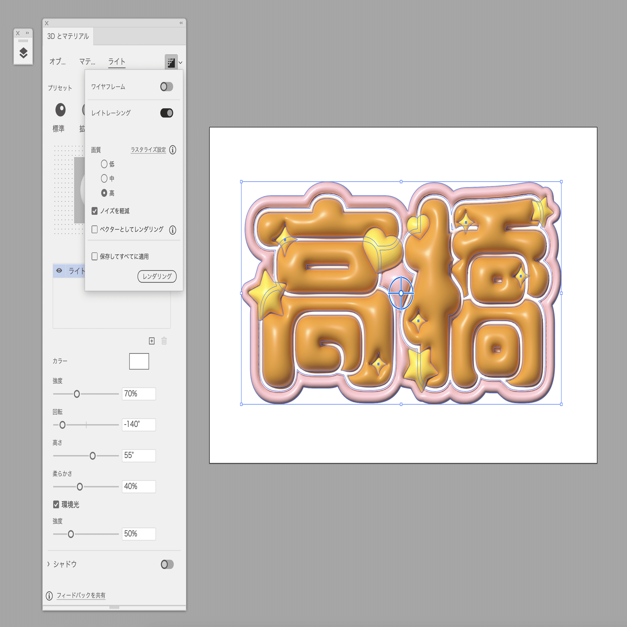627x627 pixels.
Task: Click the render settings icon
Action: 171,62
